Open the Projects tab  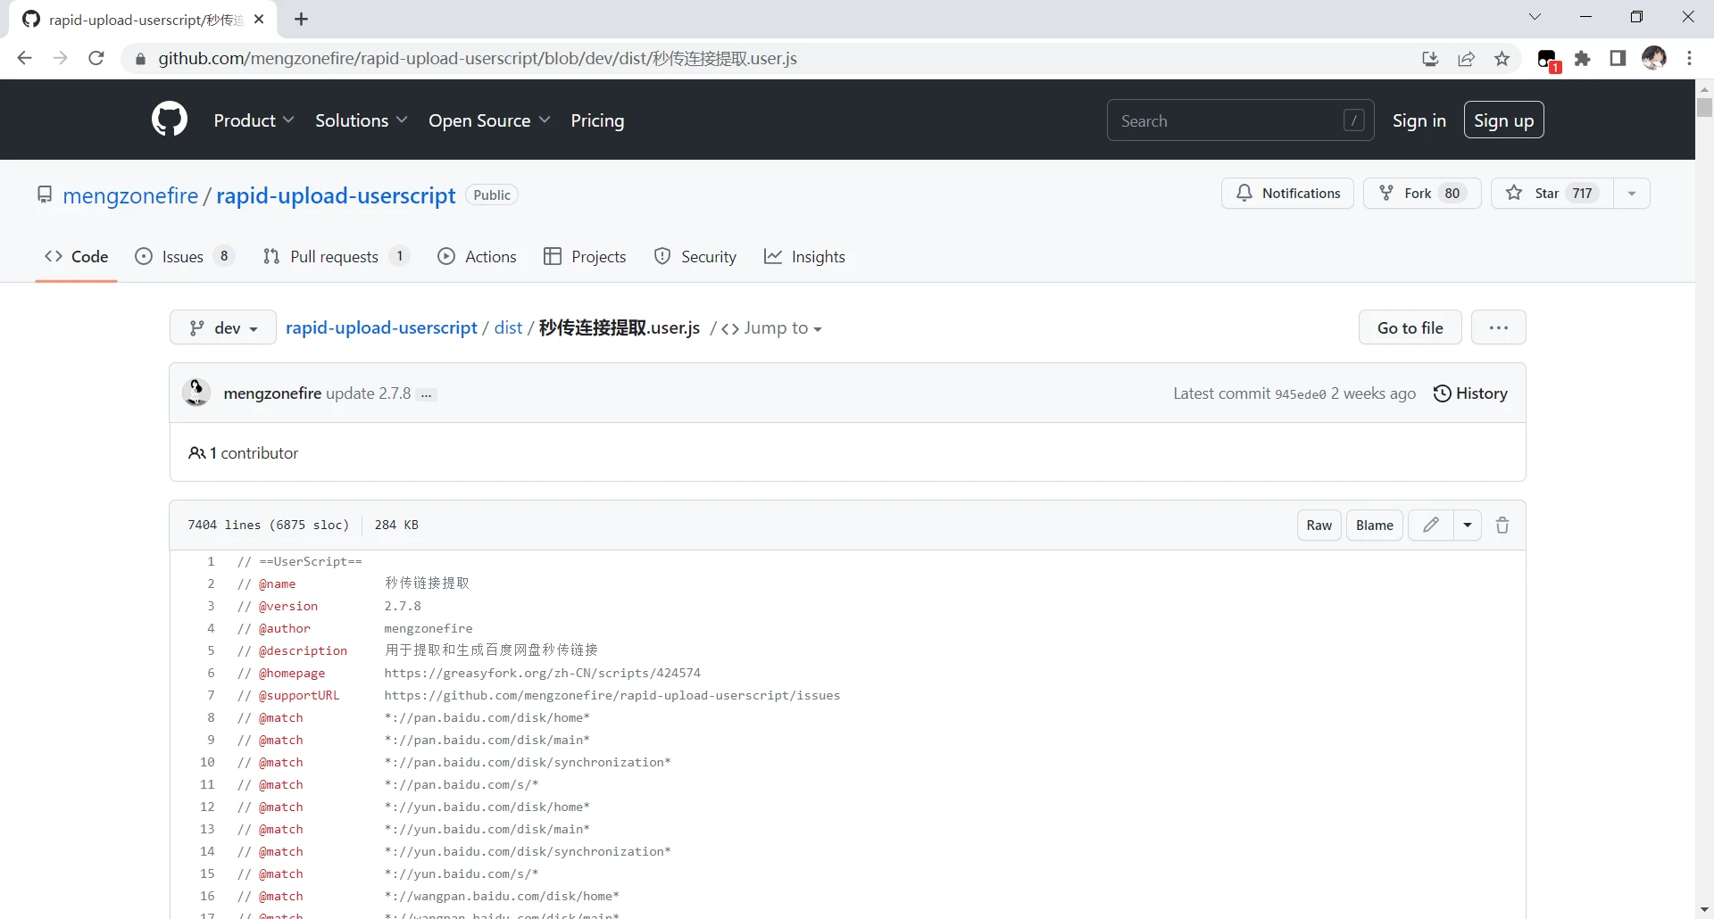(585, 257)
